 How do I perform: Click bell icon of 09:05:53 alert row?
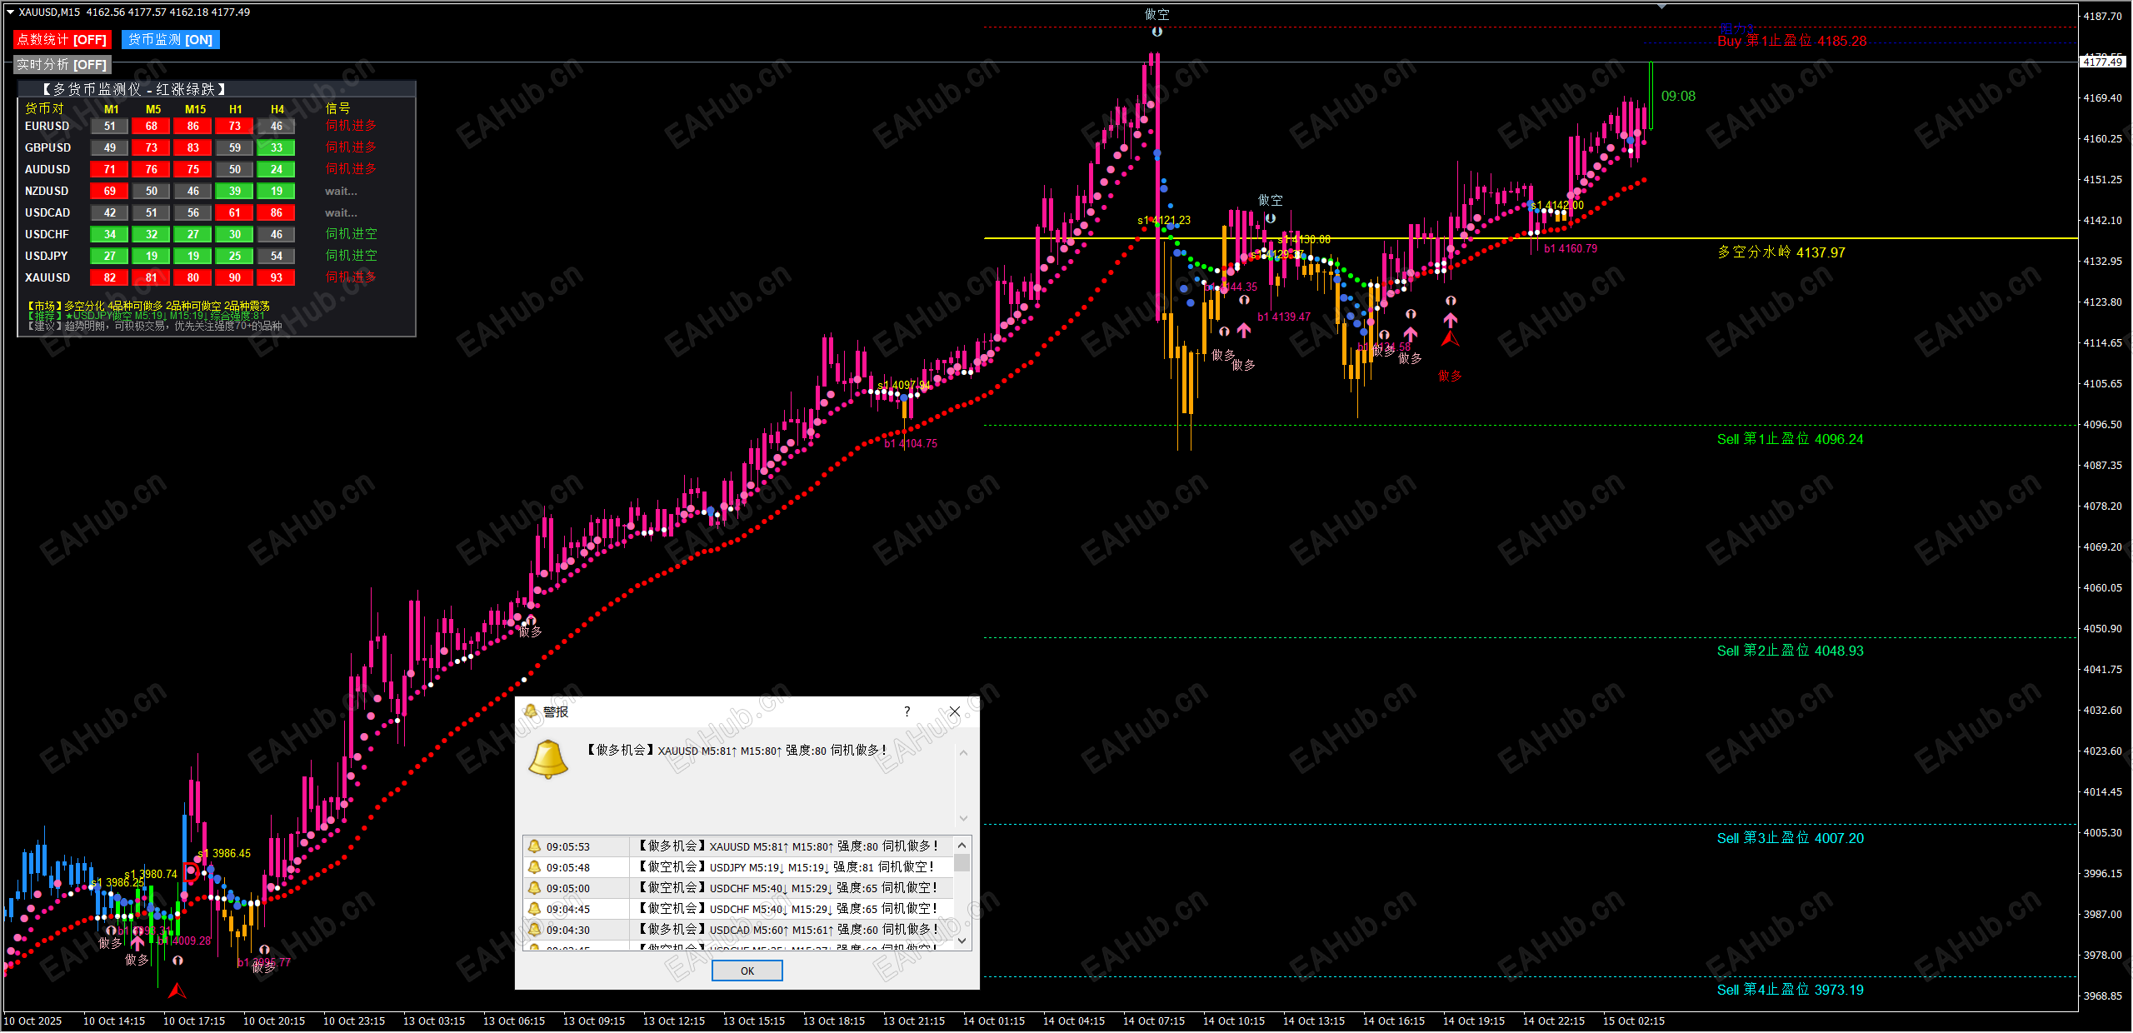535,846
